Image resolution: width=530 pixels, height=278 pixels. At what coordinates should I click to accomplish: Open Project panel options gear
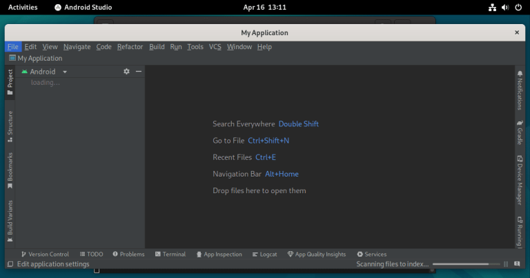[126, 71]
